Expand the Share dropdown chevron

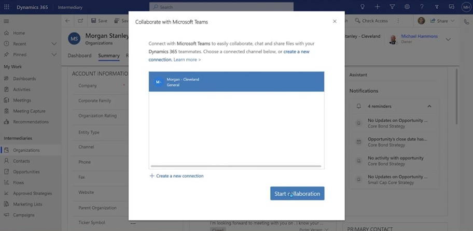(452, 21)
